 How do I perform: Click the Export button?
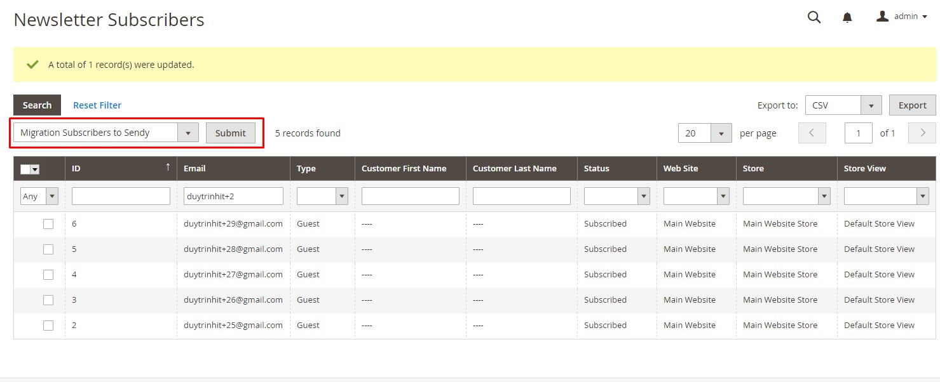[912, 106]
